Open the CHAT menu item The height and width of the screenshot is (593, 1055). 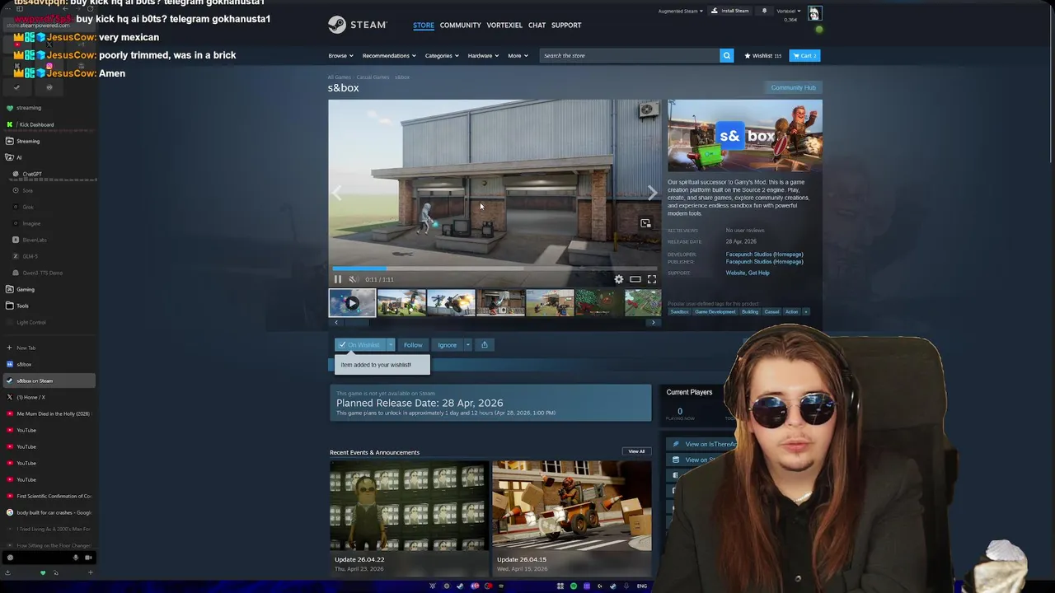537,25
